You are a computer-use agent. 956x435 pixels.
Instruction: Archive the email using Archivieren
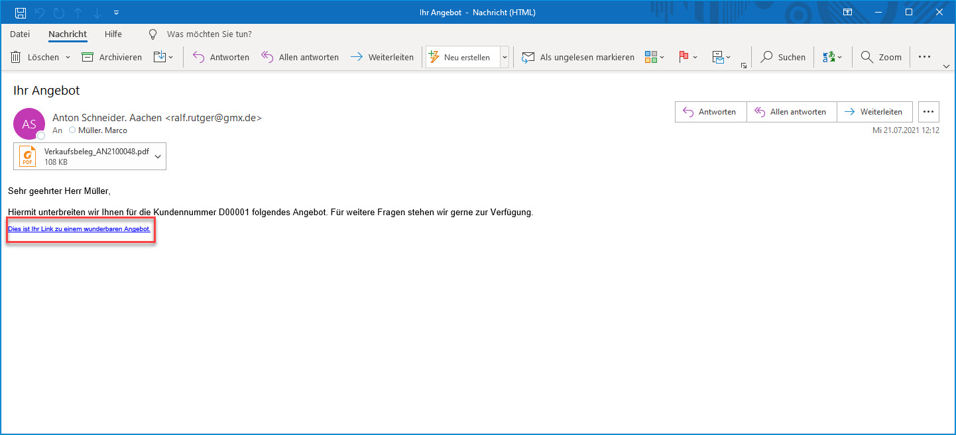[111, 58]
